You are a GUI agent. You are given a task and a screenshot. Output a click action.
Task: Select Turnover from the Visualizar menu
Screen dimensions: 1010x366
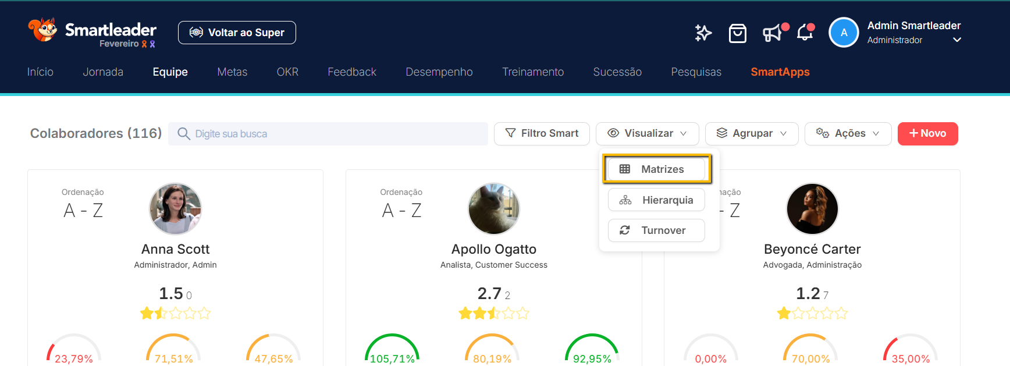[x=656, y=230]
